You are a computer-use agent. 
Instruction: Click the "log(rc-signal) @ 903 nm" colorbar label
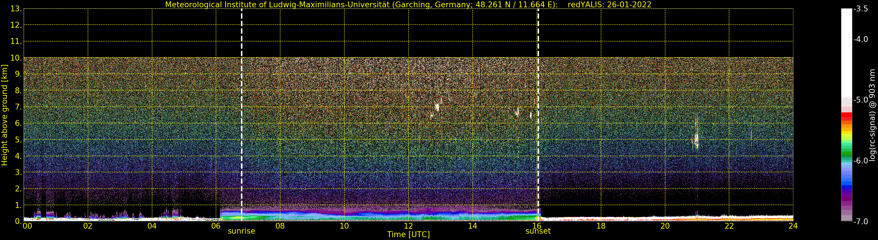click(872, 115)
